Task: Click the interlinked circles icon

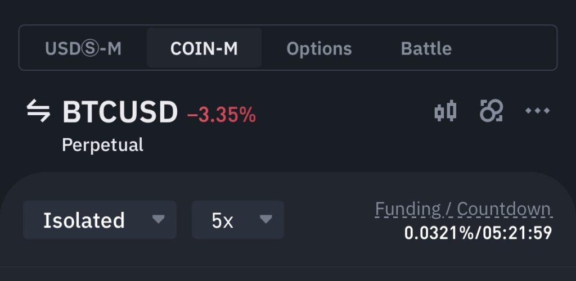Action: [491, 110]
